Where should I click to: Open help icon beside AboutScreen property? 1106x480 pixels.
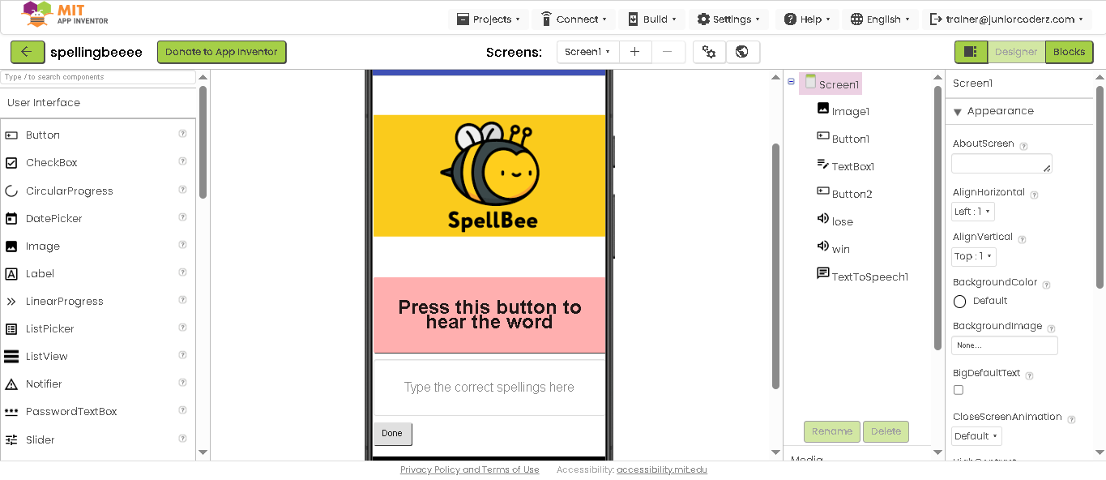(1023, 146)
